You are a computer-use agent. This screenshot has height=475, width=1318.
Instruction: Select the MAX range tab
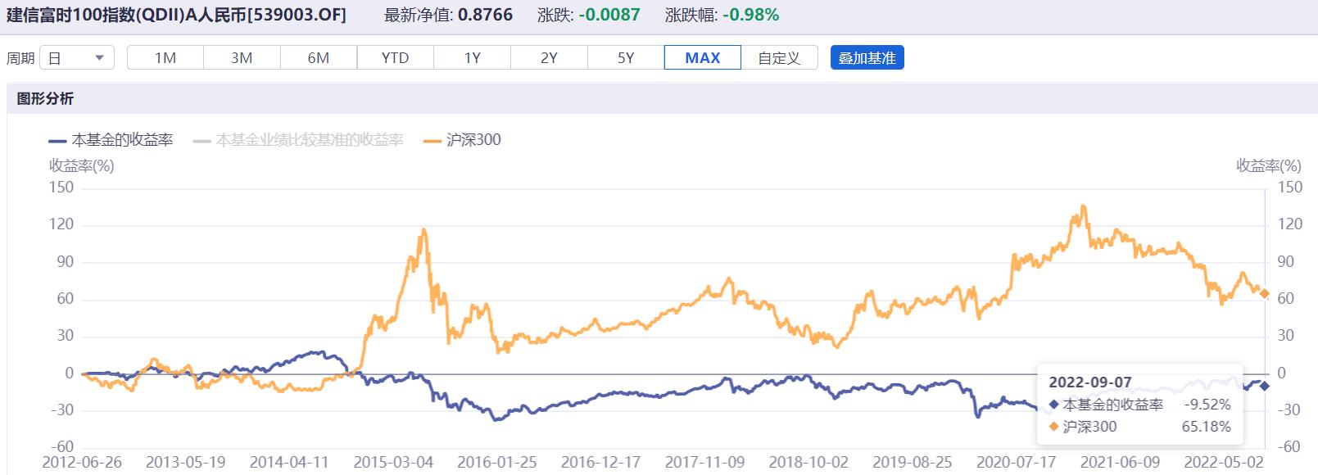coord(703,58)
